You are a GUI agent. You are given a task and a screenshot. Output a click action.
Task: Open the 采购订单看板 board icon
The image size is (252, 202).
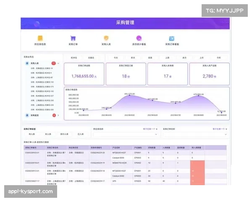click(x=172, y=38)
